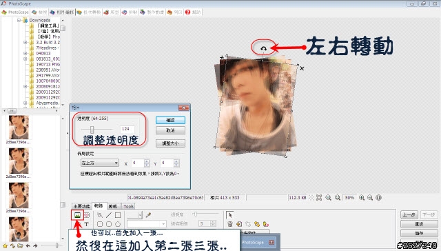This screenshot has height=251, width=441.
Task: Select the 190713 PNG folder
Action: pyautogui.click(x=48, y=64)
